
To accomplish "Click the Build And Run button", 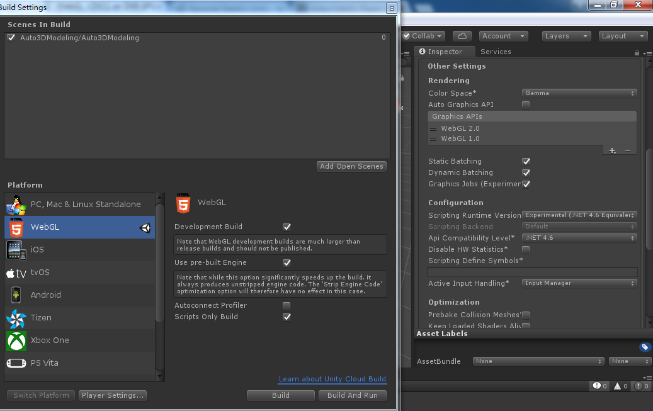I will [352, 395].
